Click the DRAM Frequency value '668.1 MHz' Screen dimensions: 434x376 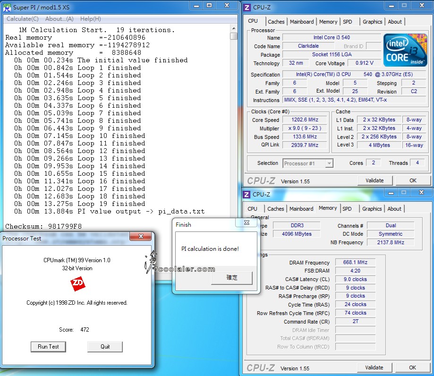(x=355, y=262)
